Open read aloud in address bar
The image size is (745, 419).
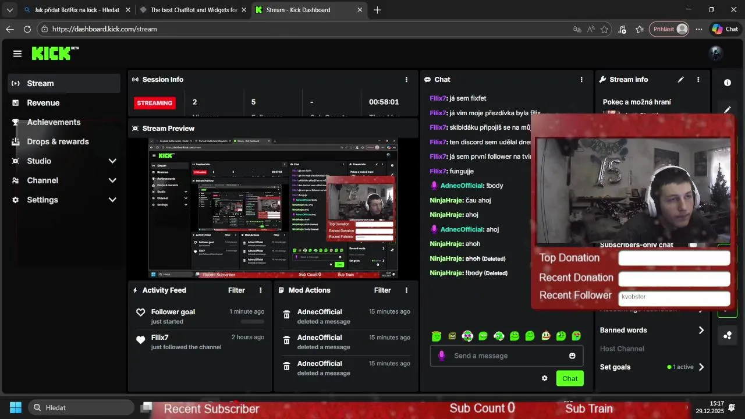[591, 29]
